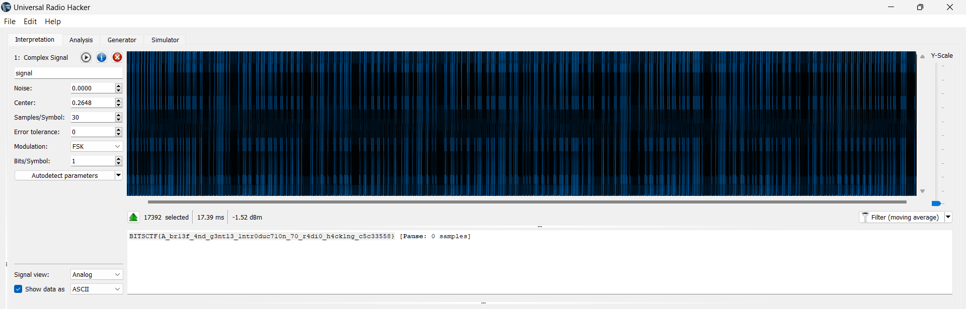The image size is (966, 309).
Task: Open the Signal view Analog dropdown
Action: tap(97, 274)
